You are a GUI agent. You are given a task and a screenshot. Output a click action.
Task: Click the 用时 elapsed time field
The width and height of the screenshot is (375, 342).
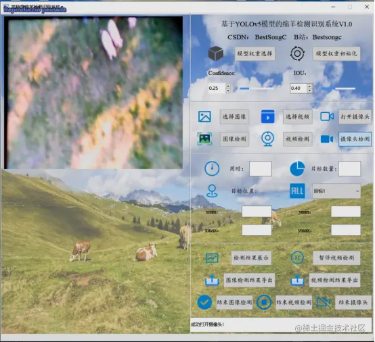[x=261, y=168]
